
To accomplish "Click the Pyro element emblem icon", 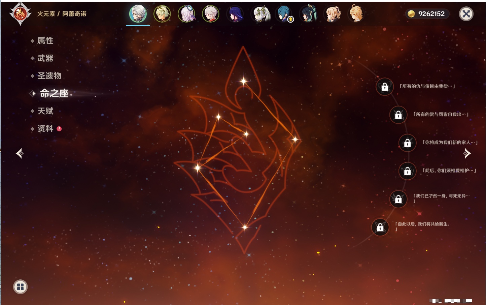I will (x=20, y=14).
